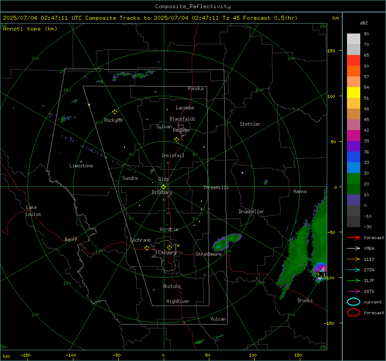This screenshot has height=361, width=386.
Task: Click the red forecast ellipse legend symbol
Action: coord(353,312)
